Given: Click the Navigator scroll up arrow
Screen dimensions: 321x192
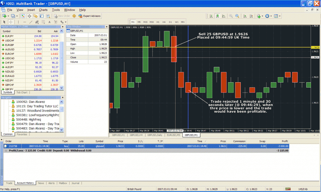Looking at the screenshot, I should pos(61,102).
